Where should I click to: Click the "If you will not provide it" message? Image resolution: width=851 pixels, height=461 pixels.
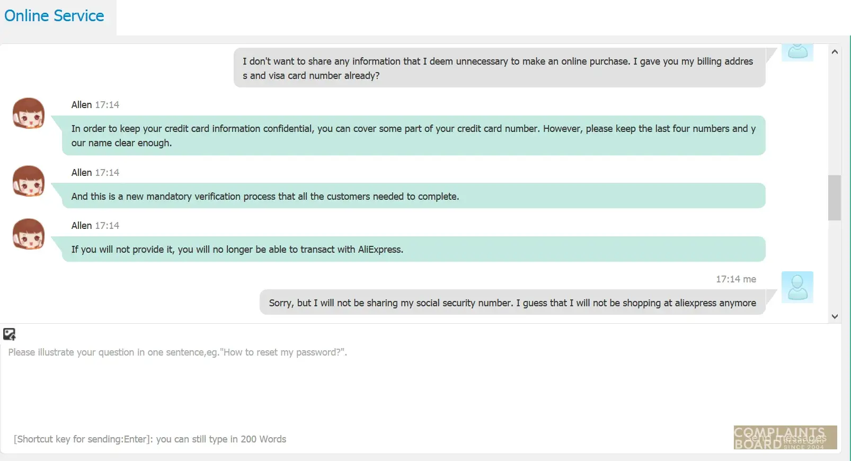pyautogui.click(x=413, y=249)
